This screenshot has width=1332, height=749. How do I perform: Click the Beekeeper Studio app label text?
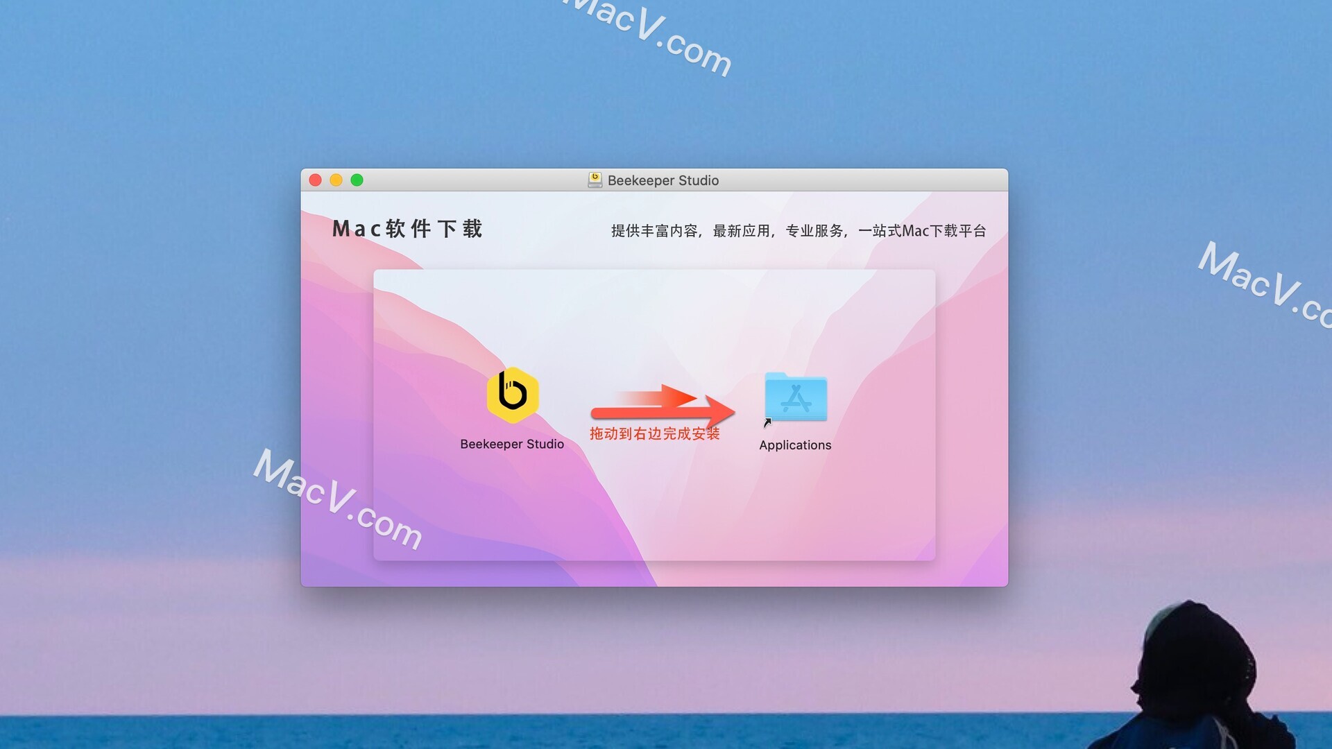tap(511, 445)
